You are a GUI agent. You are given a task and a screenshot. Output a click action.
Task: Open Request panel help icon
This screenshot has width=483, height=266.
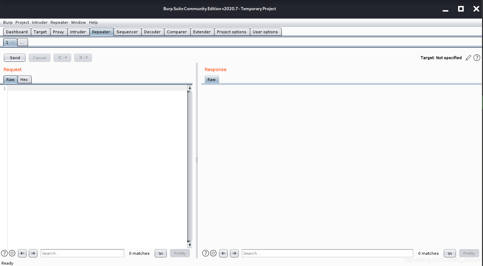4,253
